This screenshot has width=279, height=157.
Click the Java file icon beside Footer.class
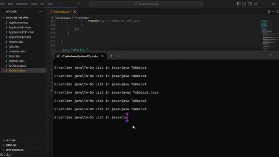click(x=6, y=42)
